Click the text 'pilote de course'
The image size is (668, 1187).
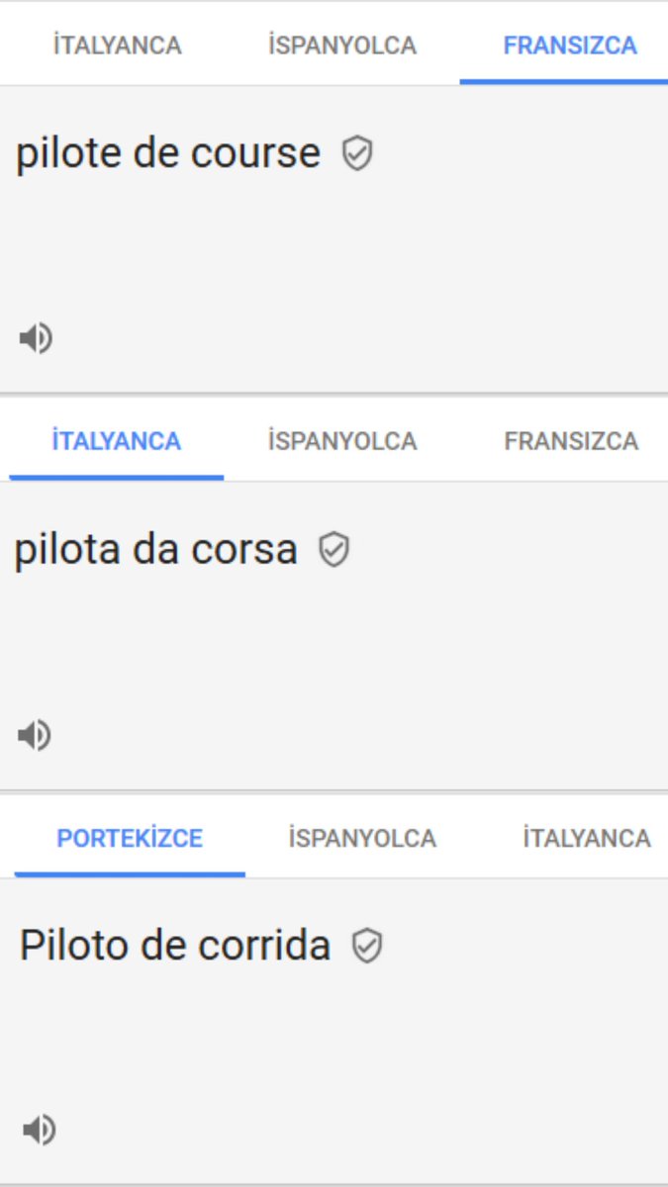coord(168,153)
